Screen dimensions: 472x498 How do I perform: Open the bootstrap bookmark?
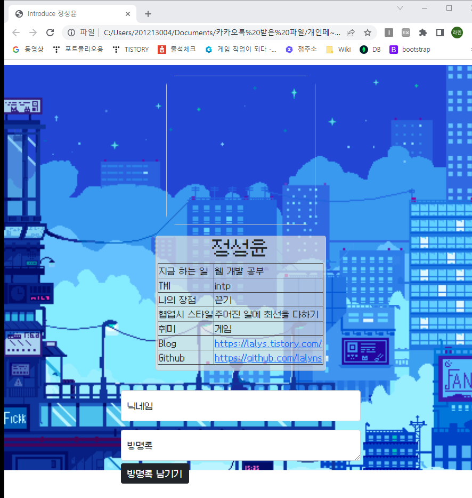(410, 50)
